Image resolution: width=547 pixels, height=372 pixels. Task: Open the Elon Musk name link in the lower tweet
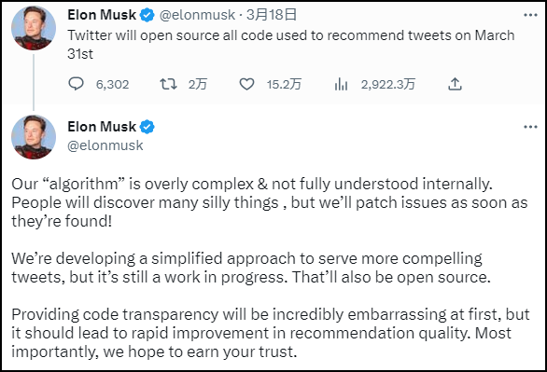[102, 127]
